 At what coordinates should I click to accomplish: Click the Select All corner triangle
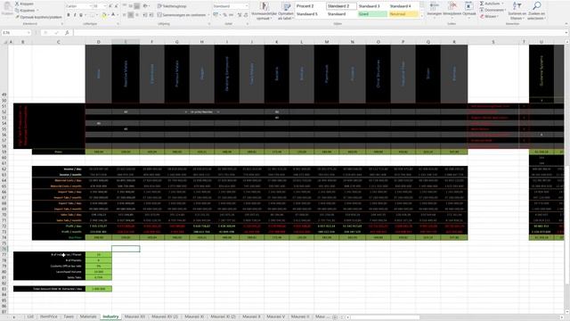coord(5,42)
